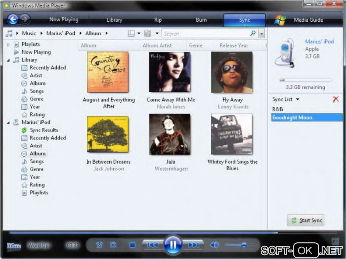
Task: Switch to the Library tab
Action: pyautogui.click(x=114, y=20)
